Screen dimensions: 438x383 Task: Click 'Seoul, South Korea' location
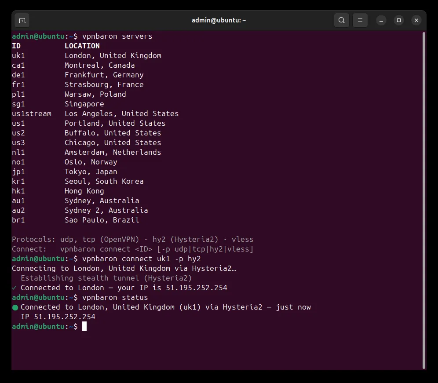104,181
